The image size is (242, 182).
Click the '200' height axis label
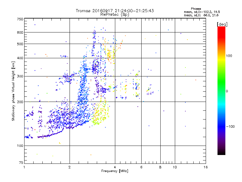click(x=20, y=102)
